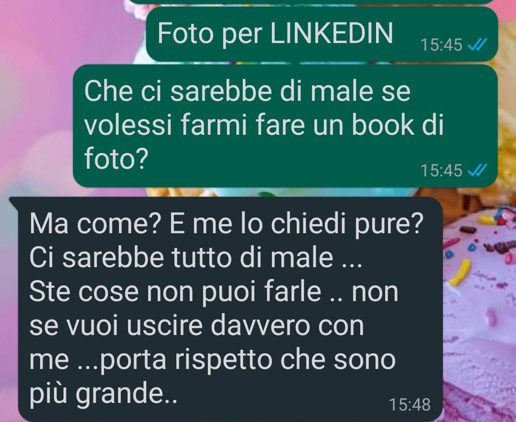Select the "Foto per LINKEDIN" message bubble
The height and width of the screenshot is (422, 516).
coord(322,34)
